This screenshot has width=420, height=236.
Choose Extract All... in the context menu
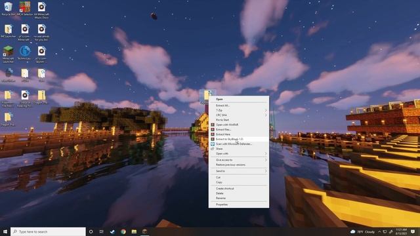[x=239, y=106]
